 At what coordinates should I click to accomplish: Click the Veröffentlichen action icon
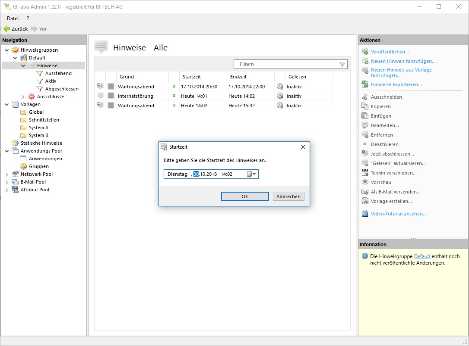click(x=365, y=52)
